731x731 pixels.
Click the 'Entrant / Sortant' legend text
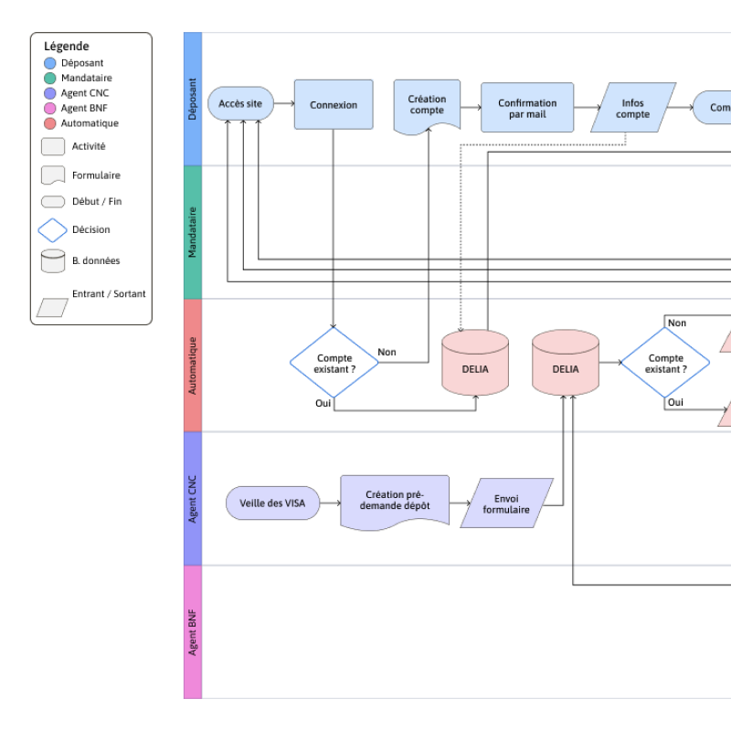click(x=109, y=293)
